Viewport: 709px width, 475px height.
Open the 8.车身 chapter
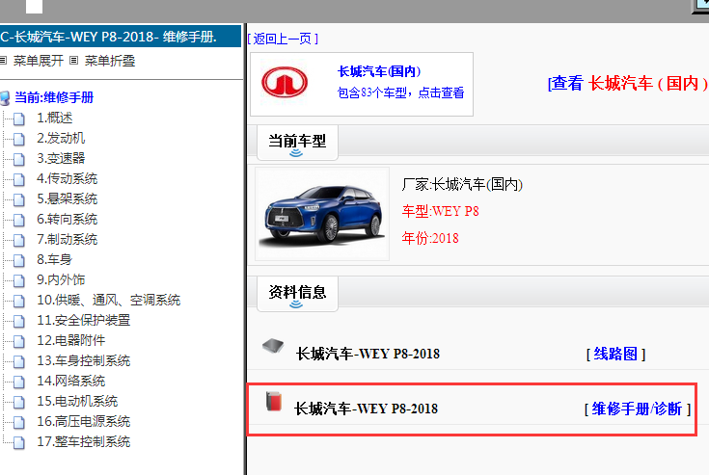(54, 259)
